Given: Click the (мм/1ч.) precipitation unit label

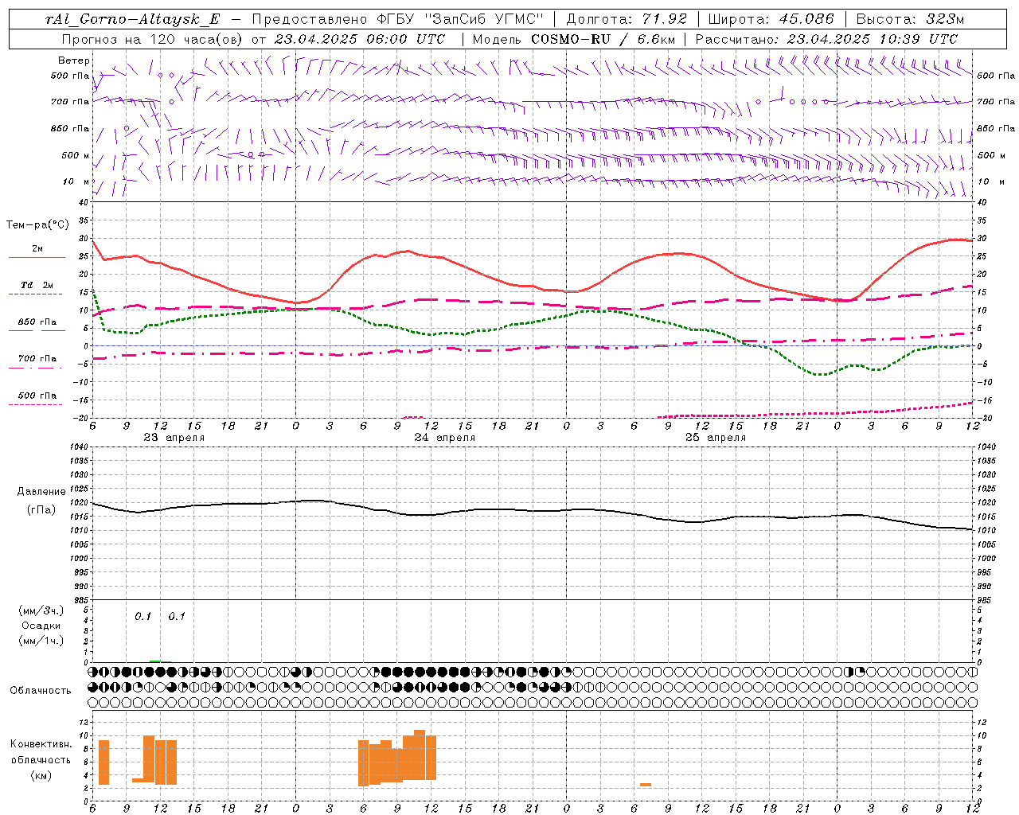Looking at the screenshot, I should [x=41, y=641].
